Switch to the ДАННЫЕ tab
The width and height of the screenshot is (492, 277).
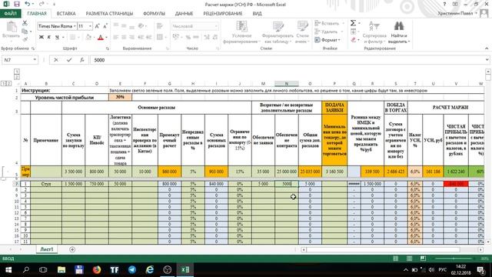pyautogui.click(x=184, y=14)
